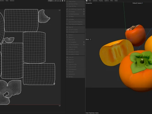Select the small bowl-shaped UV island

tap(9, 40)
